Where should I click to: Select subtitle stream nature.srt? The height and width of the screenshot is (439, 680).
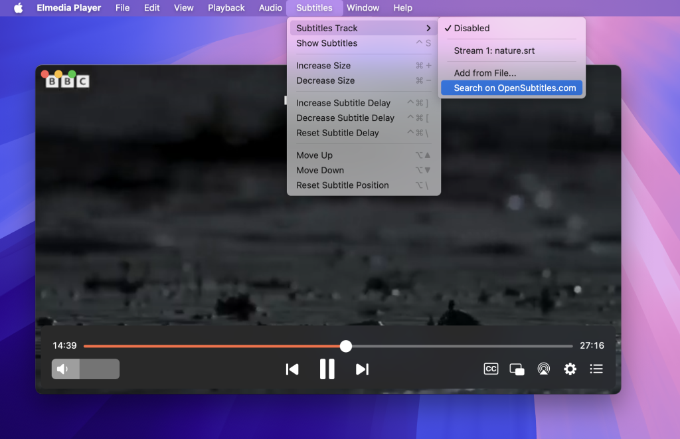494,50
